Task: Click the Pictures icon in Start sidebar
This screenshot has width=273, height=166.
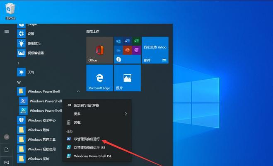Action: 7,163
